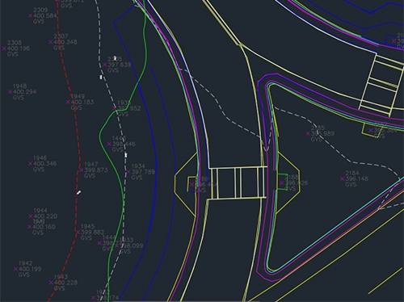Viewport: 404px width, 302px height.
Task: Select white grip on red dashed line
Action: pos(78,193)
